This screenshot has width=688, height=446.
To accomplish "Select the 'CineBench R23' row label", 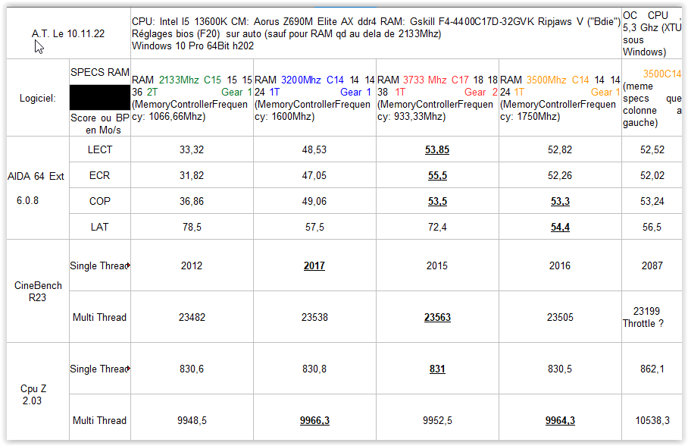I will point(38,291).
